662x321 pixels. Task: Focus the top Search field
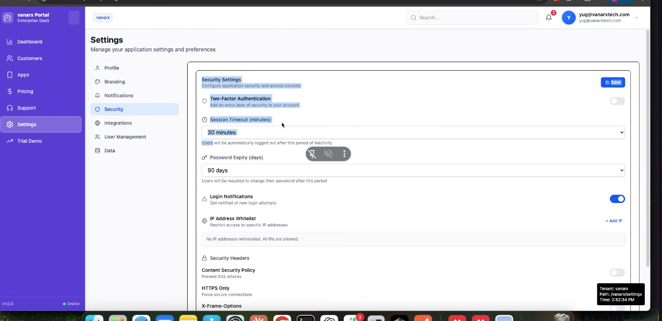click(472, 18)
